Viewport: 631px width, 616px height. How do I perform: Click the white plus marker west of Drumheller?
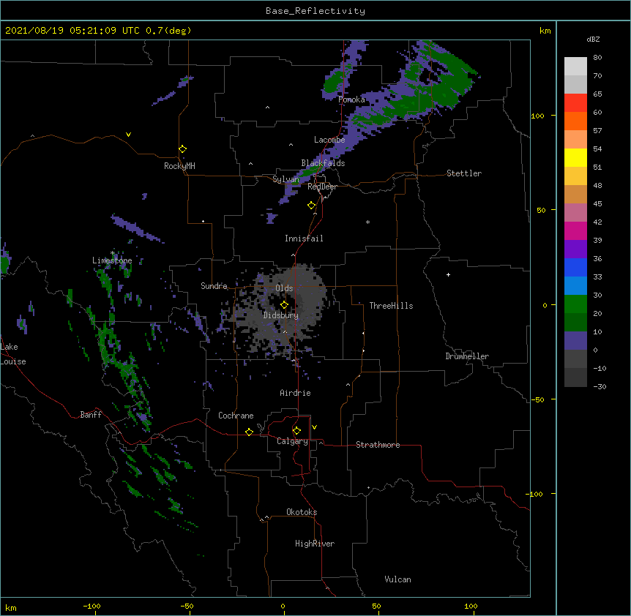click(448, 274)
